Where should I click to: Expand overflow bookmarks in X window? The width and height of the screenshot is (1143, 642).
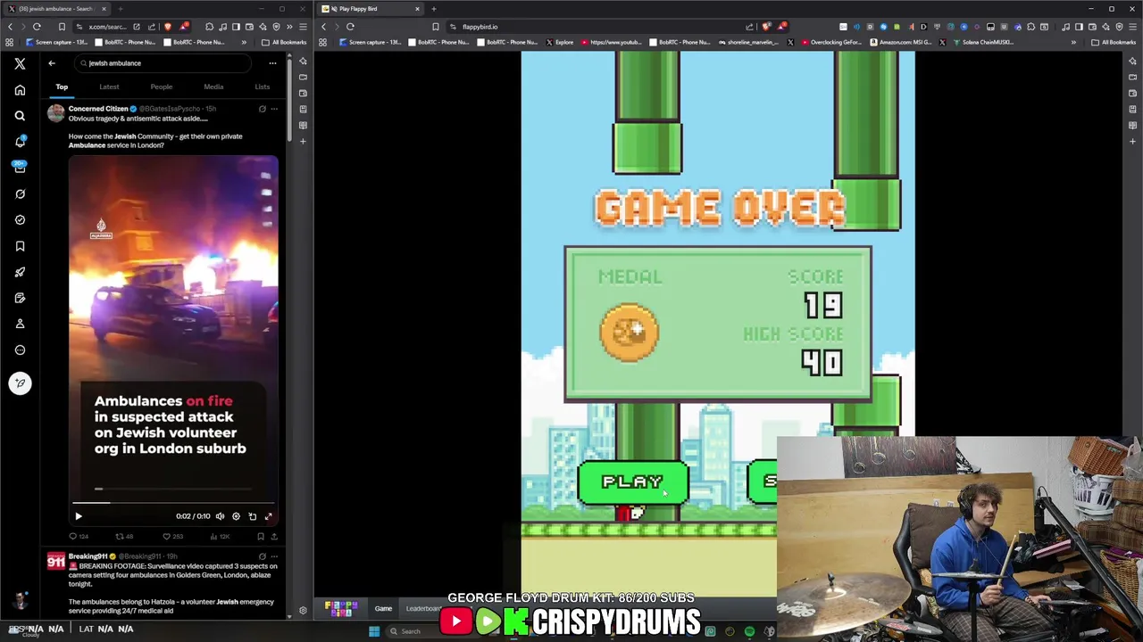point(244,42)
